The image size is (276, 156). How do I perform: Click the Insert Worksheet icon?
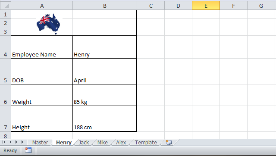coord(169,142)
